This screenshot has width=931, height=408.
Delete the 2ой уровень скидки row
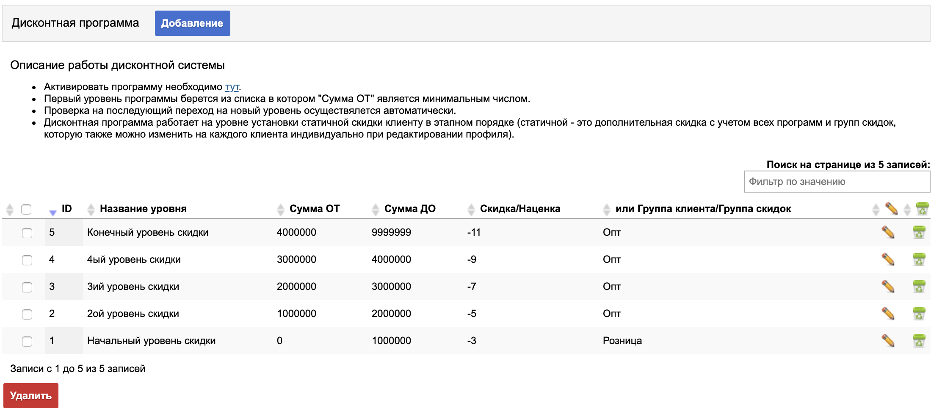click(x=919, y=314)
